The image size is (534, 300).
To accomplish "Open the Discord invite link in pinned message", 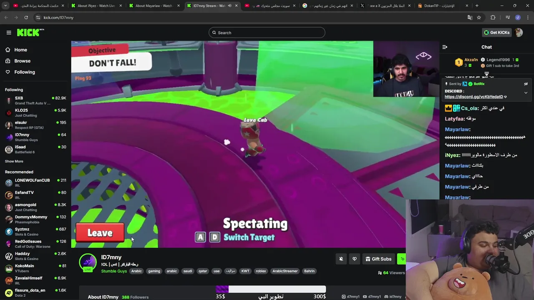I will pyautogui.click(x=474, y=97).
